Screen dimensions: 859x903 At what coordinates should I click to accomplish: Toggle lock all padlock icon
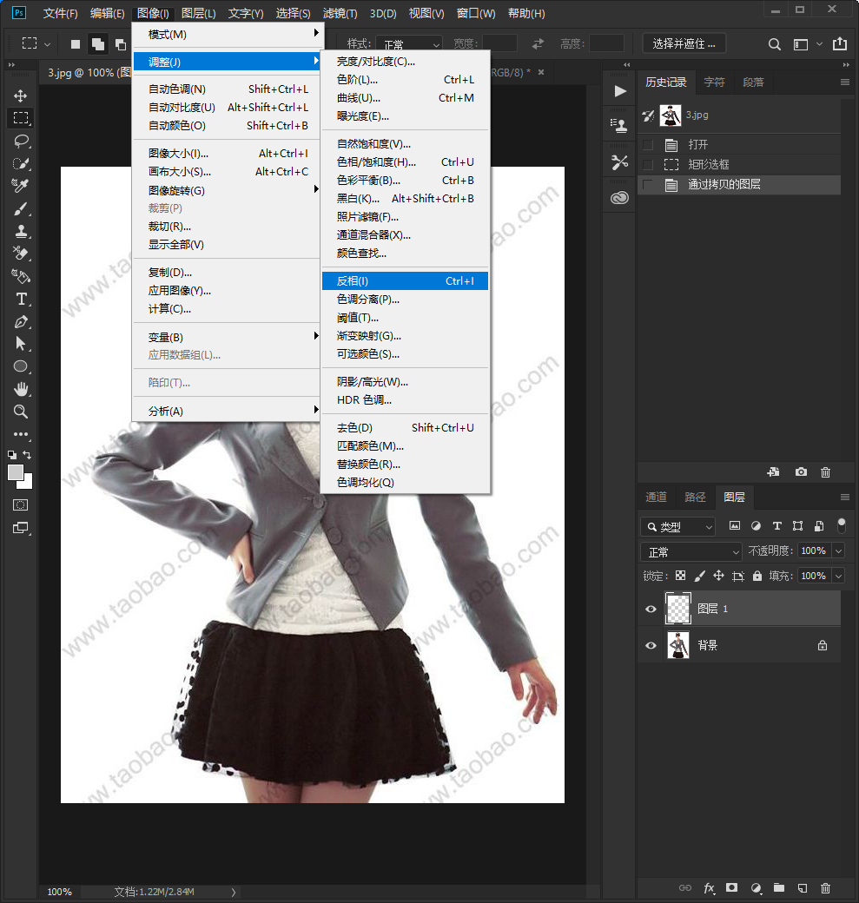(757, 576)
